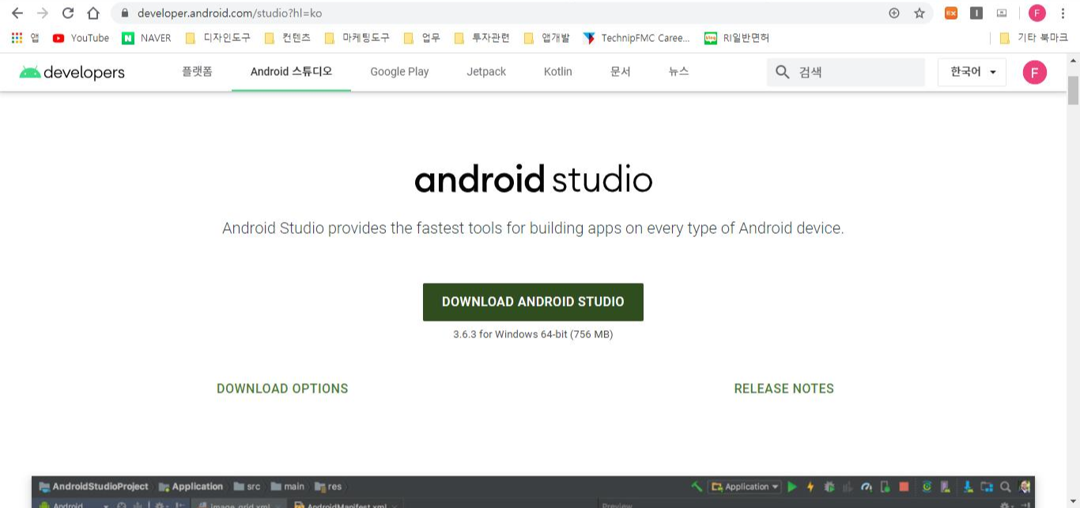
Task: Click the browser forward arrow
Action: (43, 13)
